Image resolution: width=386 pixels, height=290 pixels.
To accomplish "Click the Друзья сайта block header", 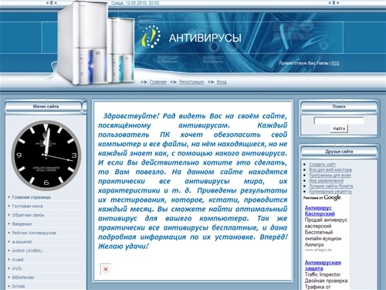I will click(339, 152).
